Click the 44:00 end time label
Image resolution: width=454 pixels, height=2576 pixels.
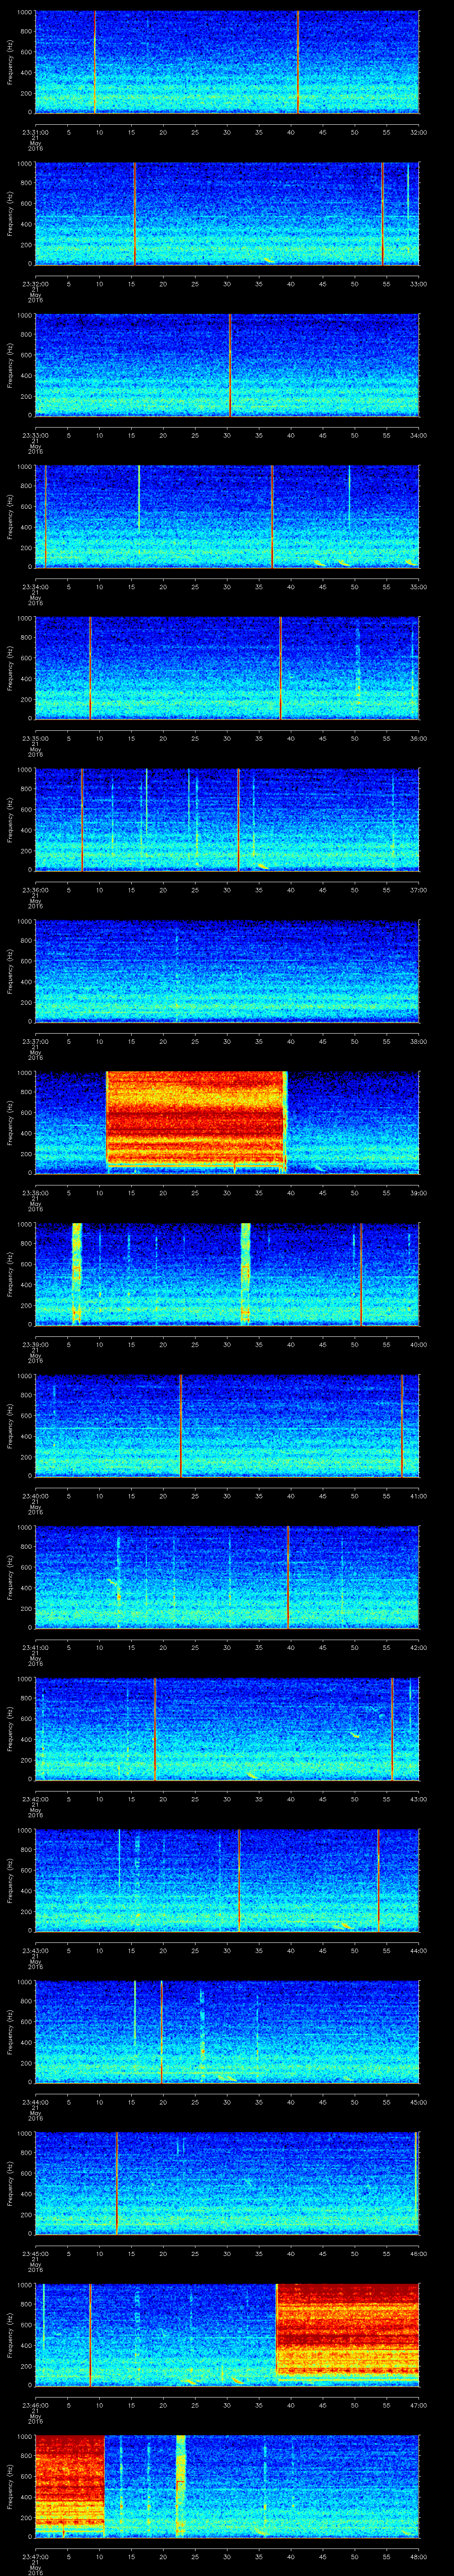(418, 1951)
